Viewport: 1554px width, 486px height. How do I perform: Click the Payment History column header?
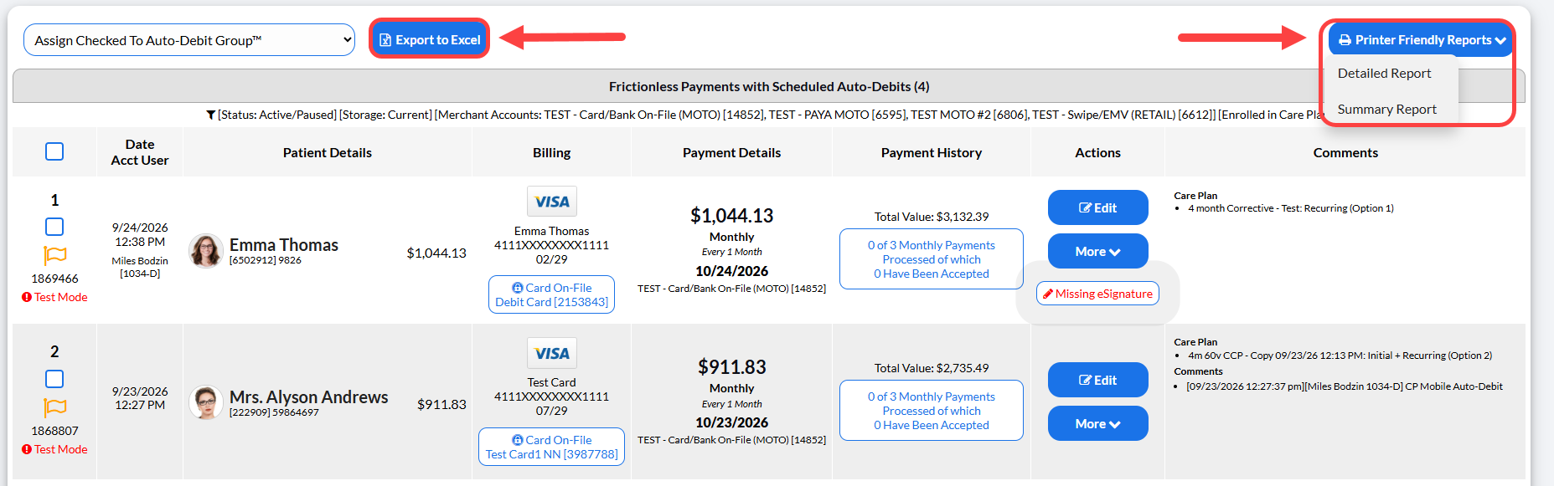coord(932,152)
